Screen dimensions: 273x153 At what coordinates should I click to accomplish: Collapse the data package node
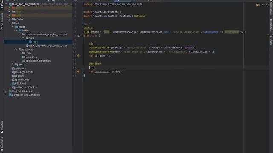(23, 38)
